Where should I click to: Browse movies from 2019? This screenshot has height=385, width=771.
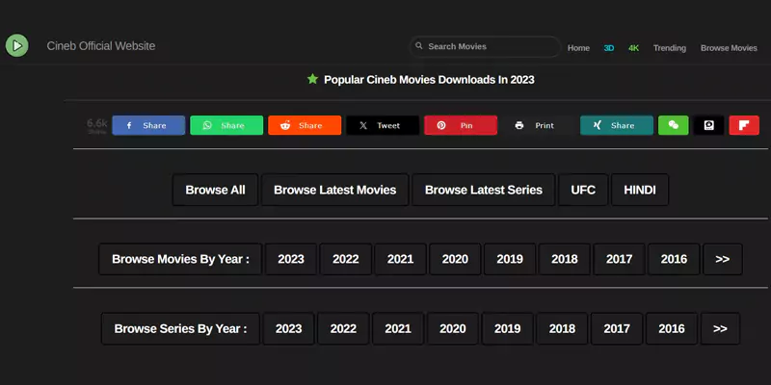(510, 259)
